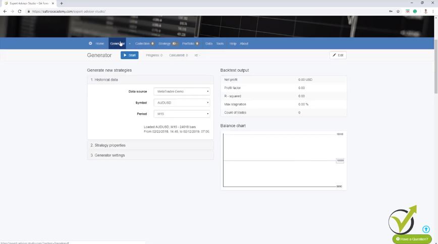This screenshot has height=244, width=438.
Task: Open the Portfolio tab
Action: (191, 43)
